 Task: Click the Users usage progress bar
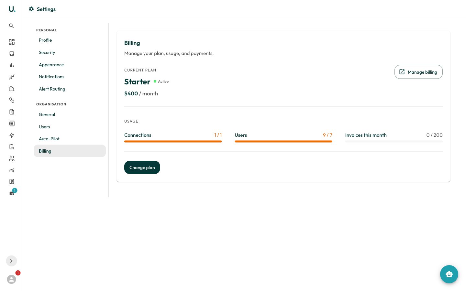[283, 141]
